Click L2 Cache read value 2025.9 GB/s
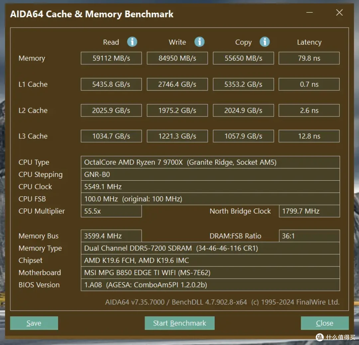This screenshot has height=345, width=359. tap(111, 110)
